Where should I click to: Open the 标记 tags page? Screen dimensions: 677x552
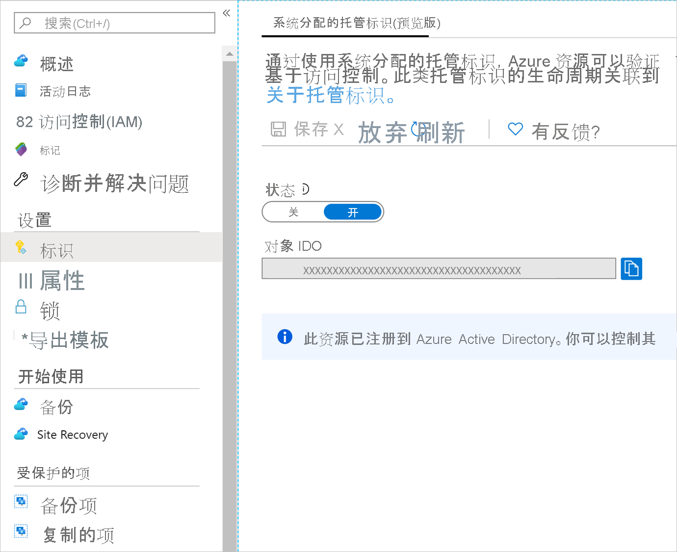coord(50,150)
